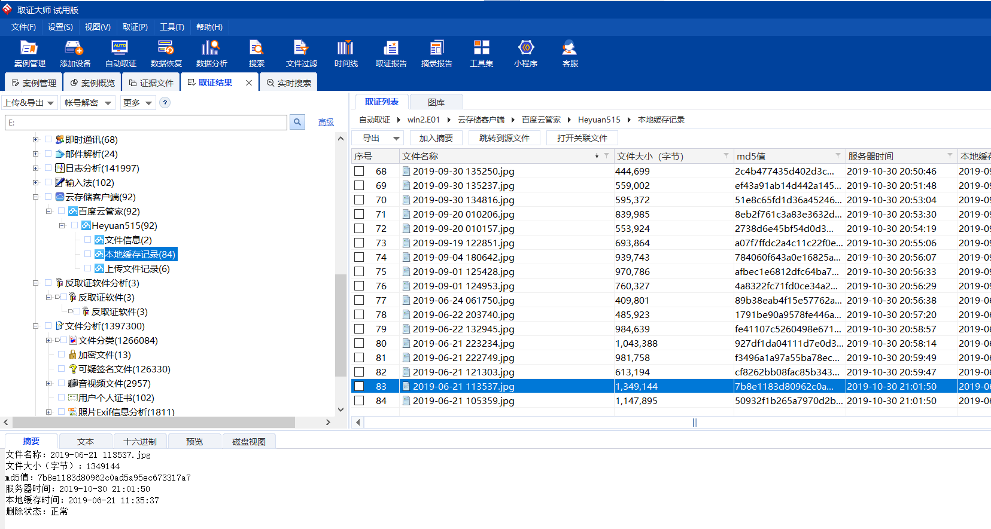
Task: Tick the checkbox for row 84
Action: (359, 400)
